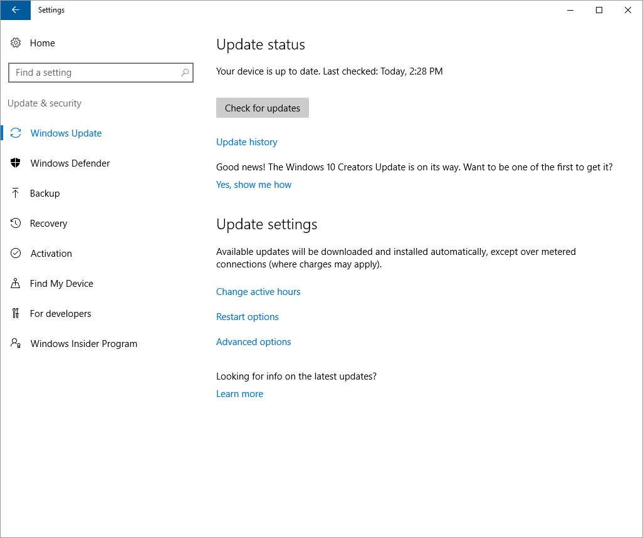The height and width of the screenshot is (538, 643).
Task: Open Find My Device settings
Action: (61, 284)
